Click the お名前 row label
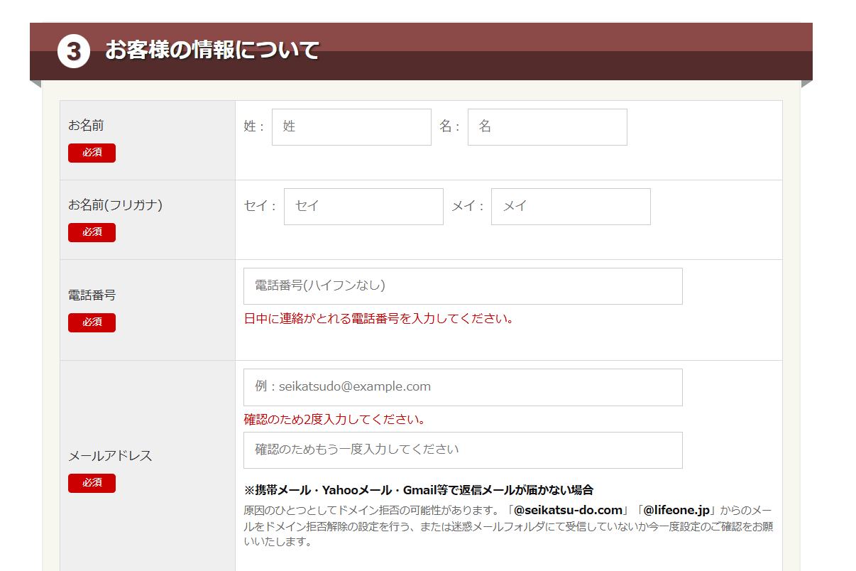856x571 pixels. point(86,126)
